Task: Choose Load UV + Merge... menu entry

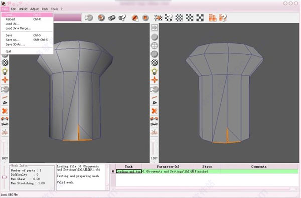Action: [27, 28]
